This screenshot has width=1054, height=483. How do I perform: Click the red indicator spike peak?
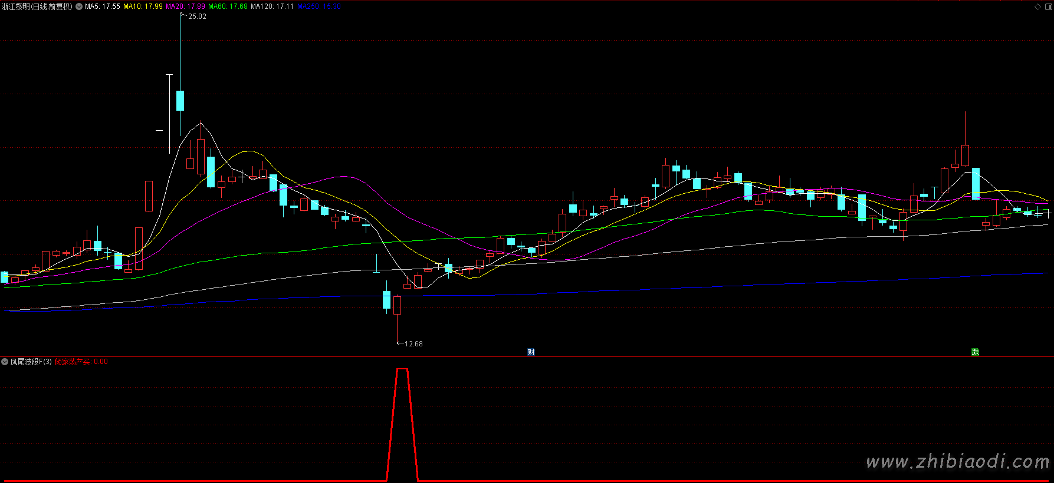click(x=402, y=369)
